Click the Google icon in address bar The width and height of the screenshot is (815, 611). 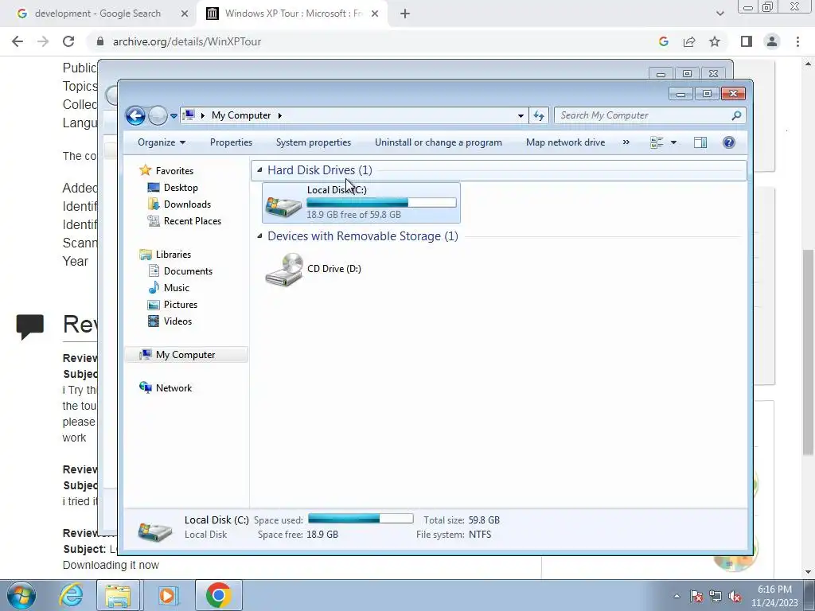[663, 41]
